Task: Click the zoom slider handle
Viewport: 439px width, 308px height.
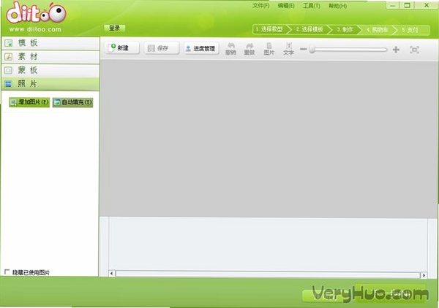Action: (x=312, y=50)
